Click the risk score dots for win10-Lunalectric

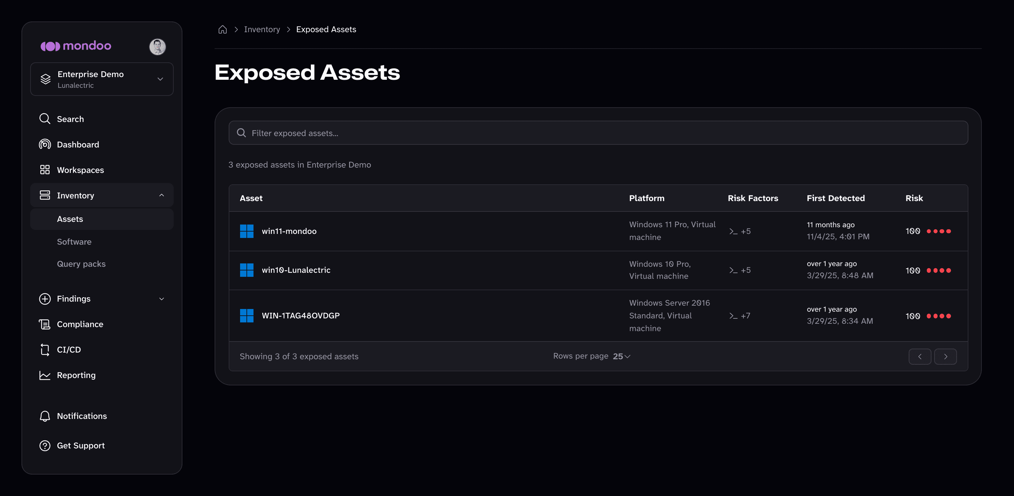939,270
